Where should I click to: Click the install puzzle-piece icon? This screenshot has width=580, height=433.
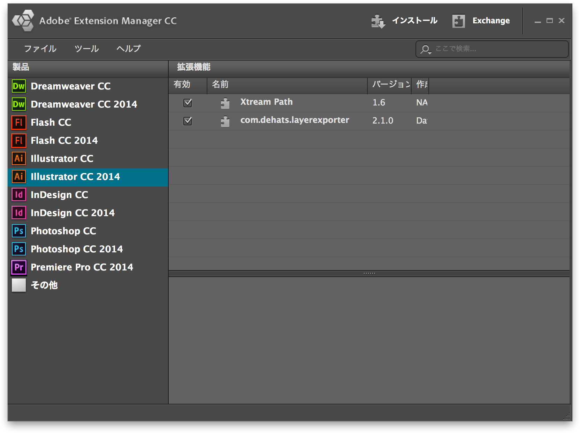[x=378, y=21]
